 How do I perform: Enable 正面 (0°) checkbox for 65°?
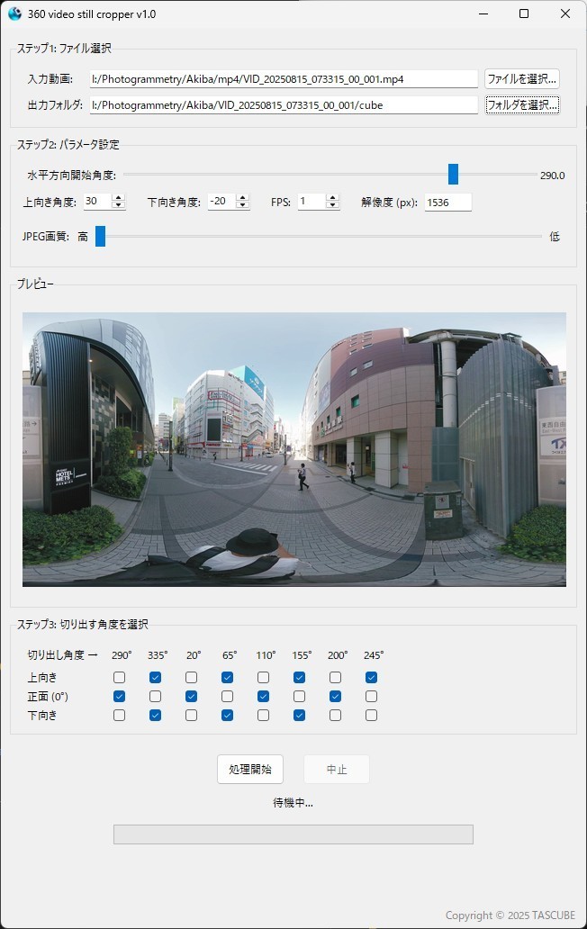click(x=227, y=696)
